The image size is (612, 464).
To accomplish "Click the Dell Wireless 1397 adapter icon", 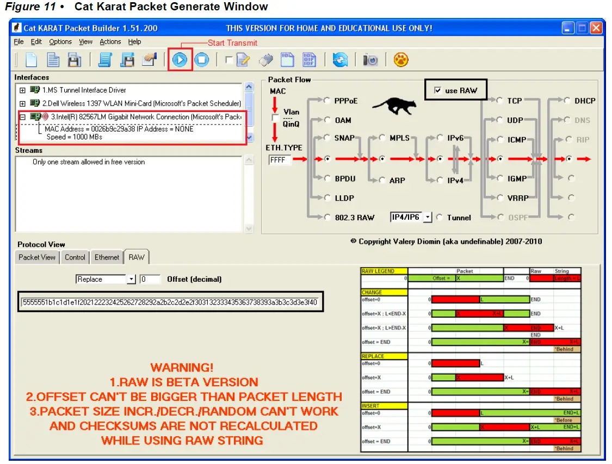I will (35, 103).
